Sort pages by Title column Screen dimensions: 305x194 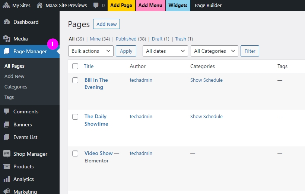[89, 66]
